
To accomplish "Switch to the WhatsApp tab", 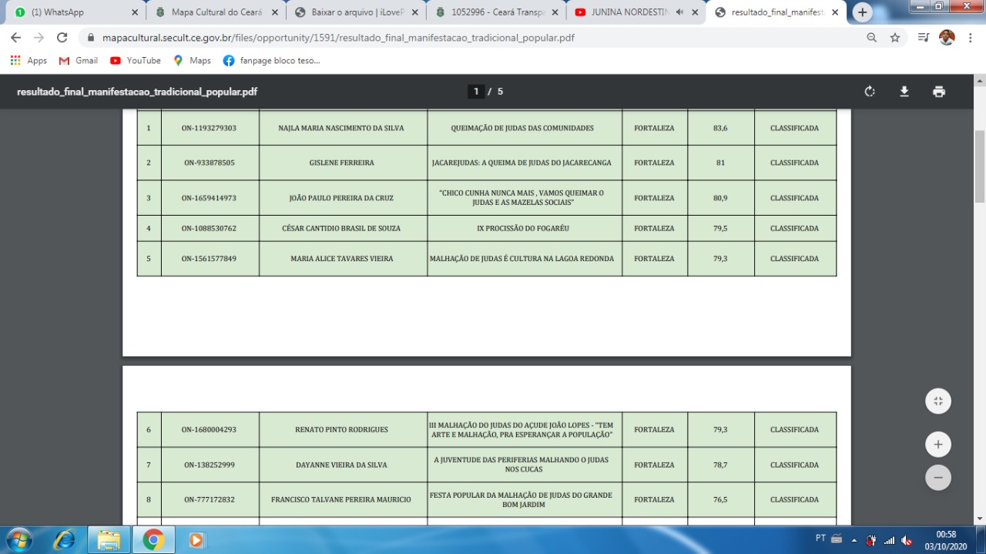I will click(69, 12).
